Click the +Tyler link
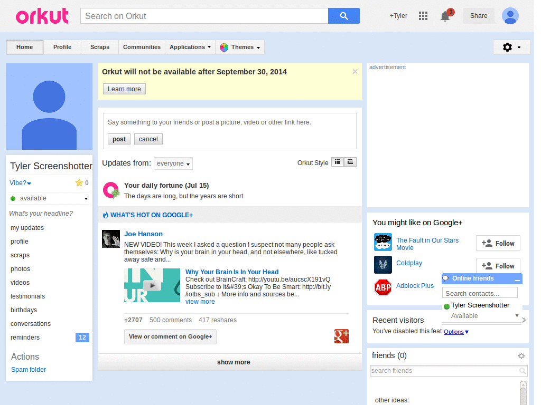 [x=398, y=16]
